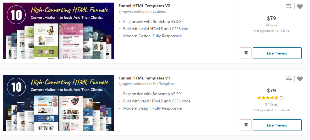Click the 97 Sales text
310x140 pixels.
pyautogui.click(x=271, y=104)
